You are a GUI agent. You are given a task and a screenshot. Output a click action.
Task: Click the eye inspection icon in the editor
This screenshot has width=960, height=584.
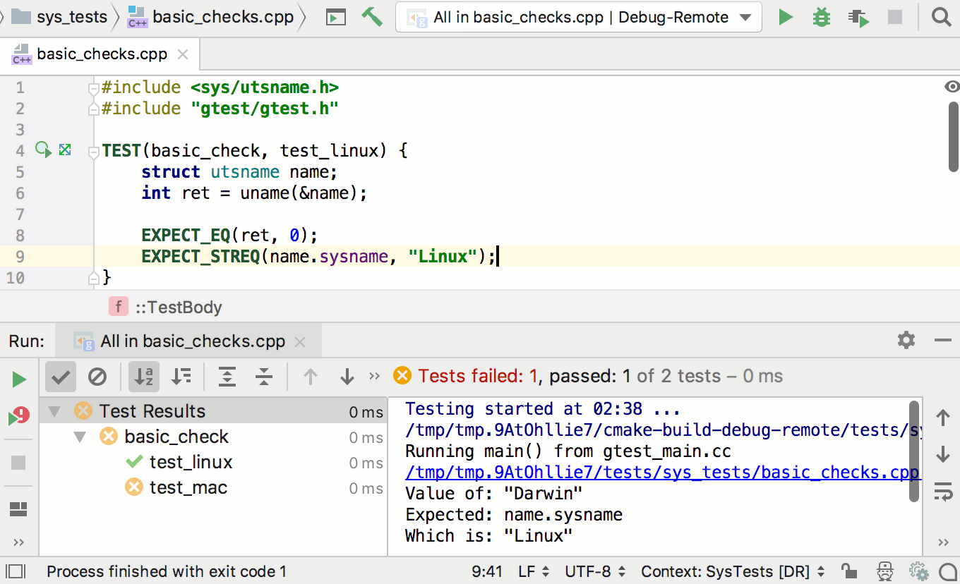(x=952, y=87)
